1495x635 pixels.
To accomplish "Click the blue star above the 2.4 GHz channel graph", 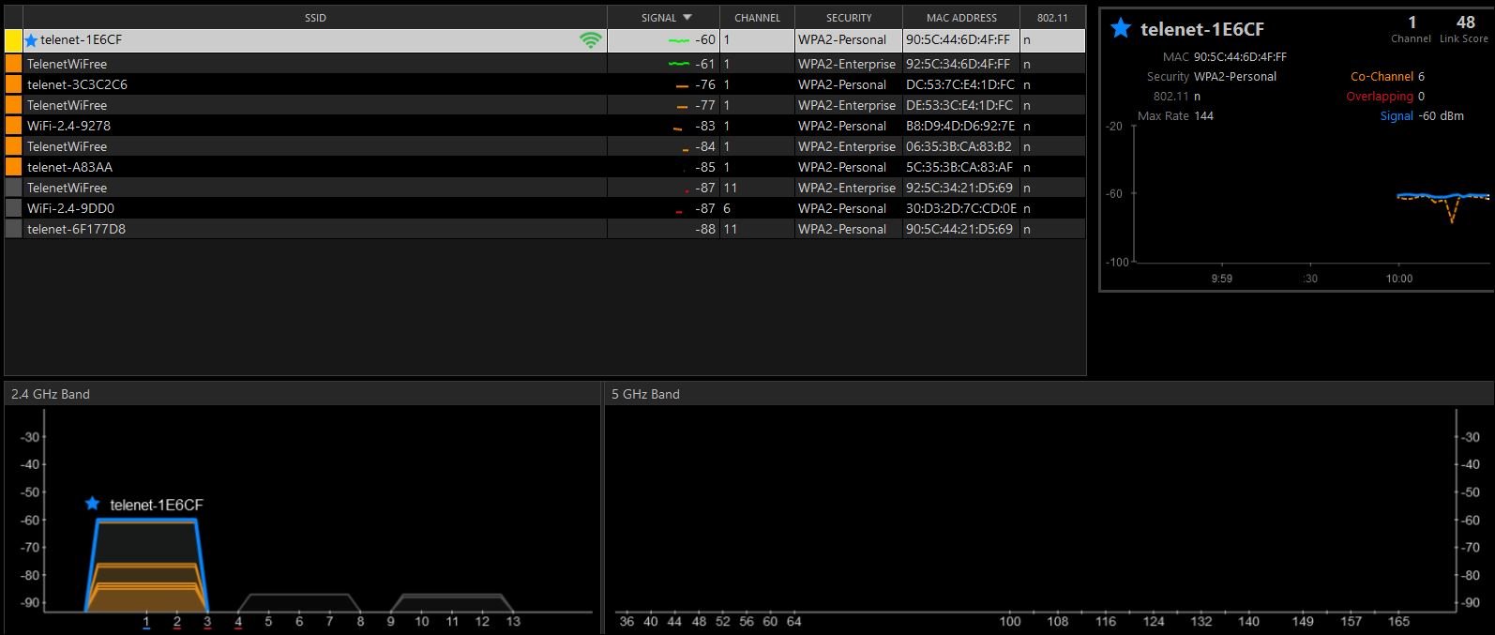I will click(92, 504).
